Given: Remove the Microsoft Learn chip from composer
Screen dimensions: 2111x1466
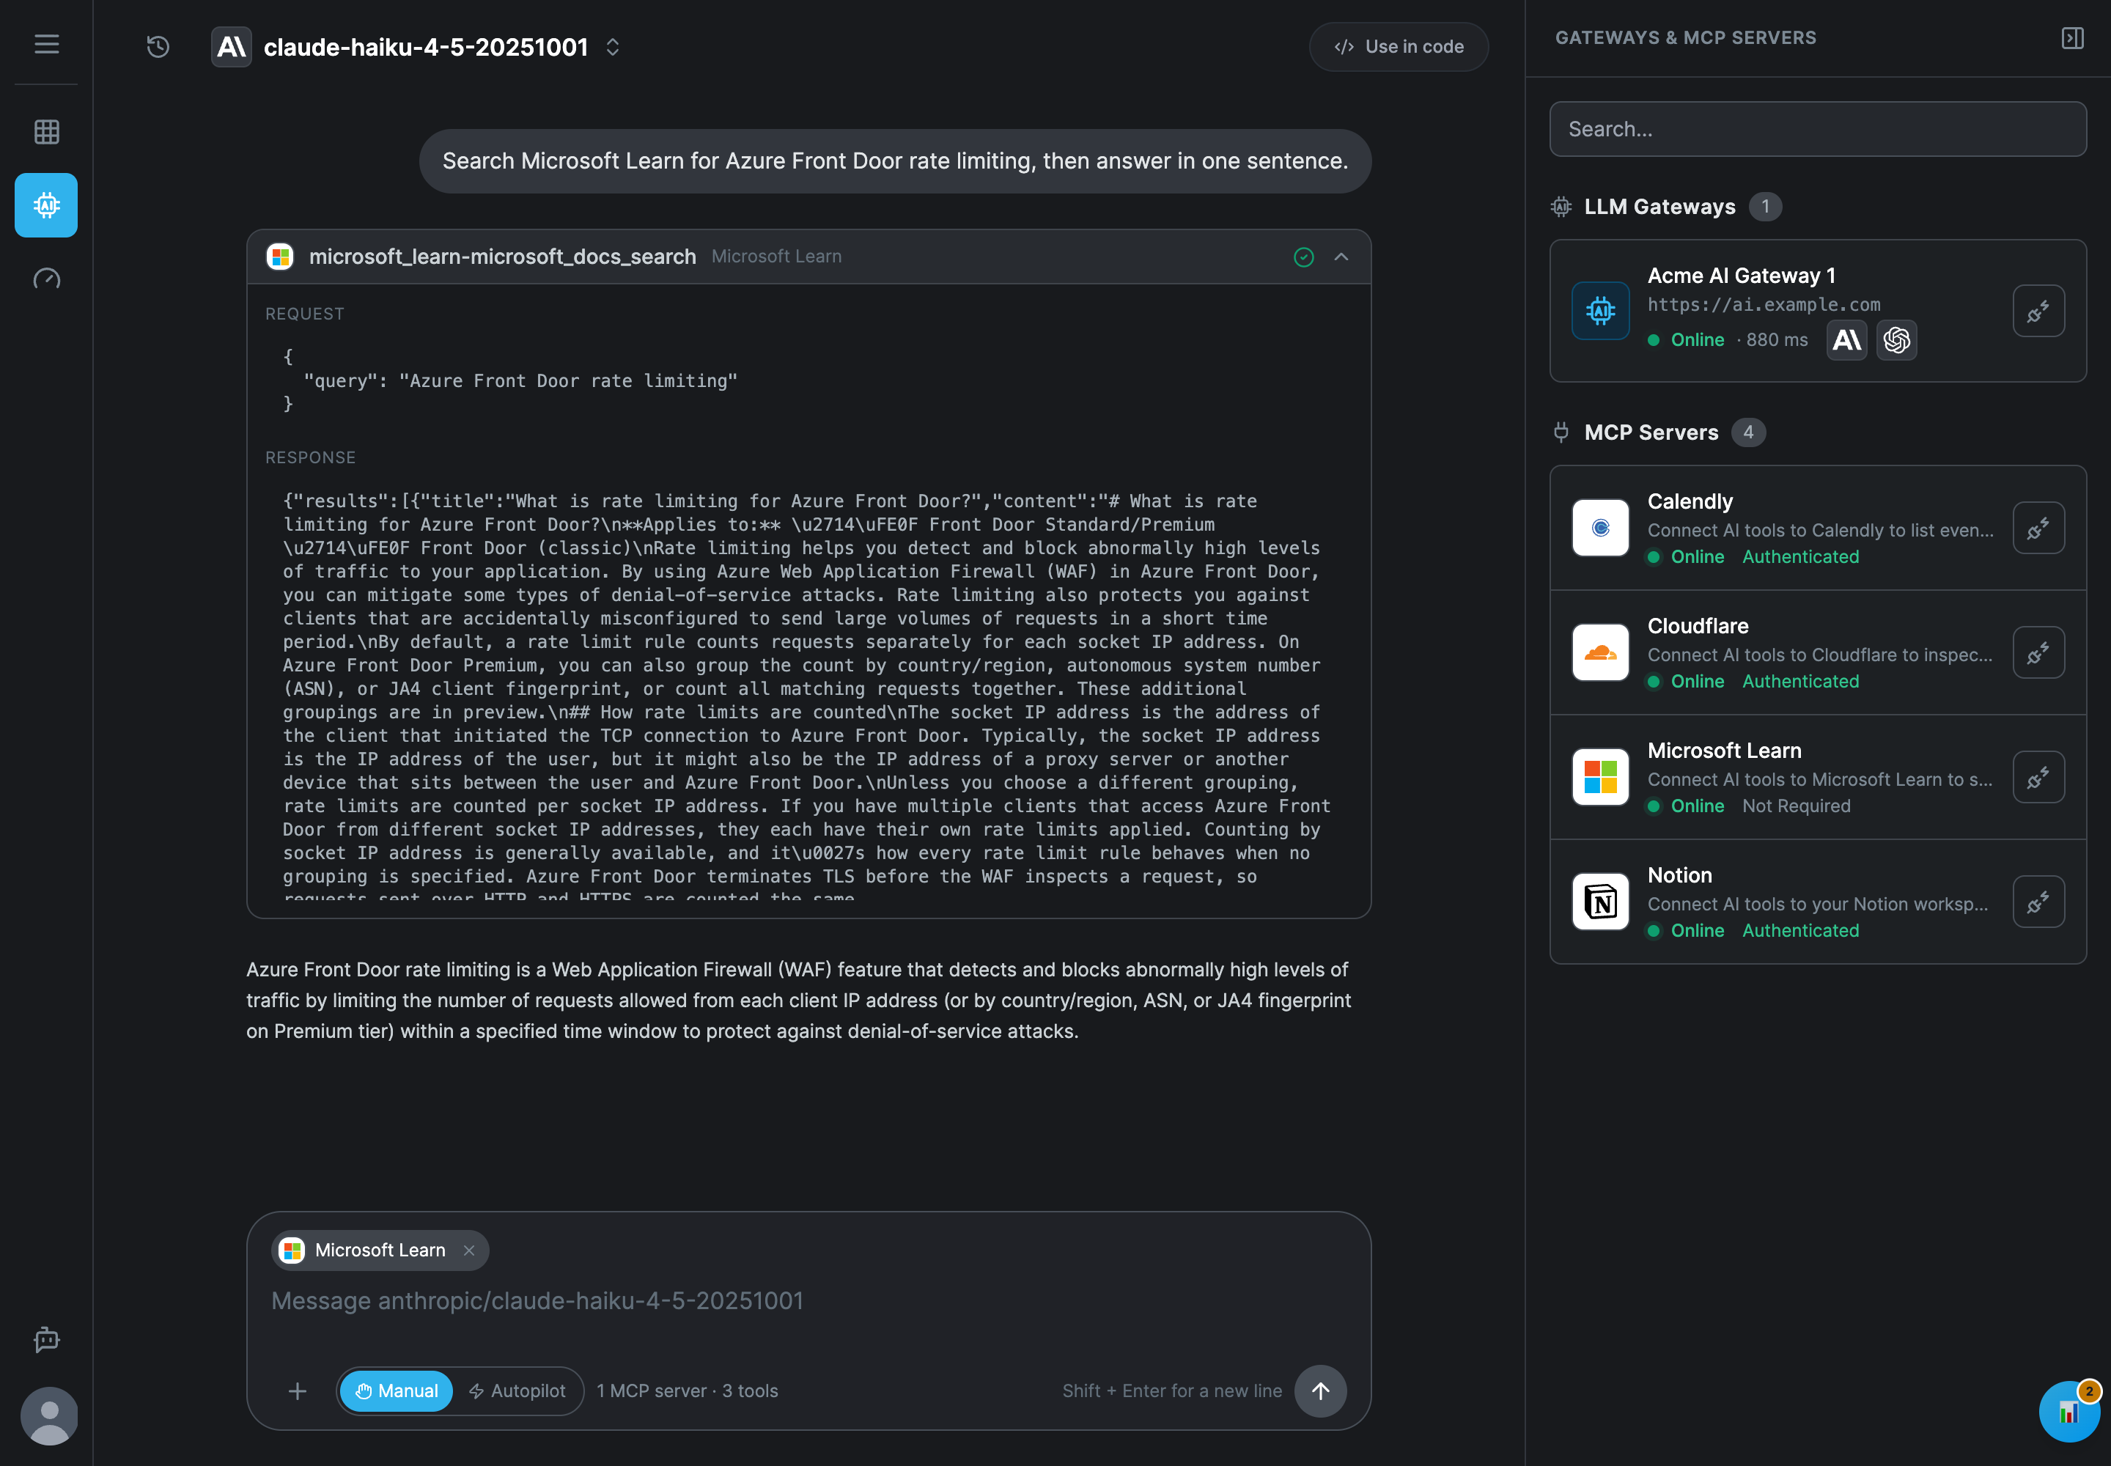Looking at the screenshot, I should pyautogui.click(x=468, y=1250).
